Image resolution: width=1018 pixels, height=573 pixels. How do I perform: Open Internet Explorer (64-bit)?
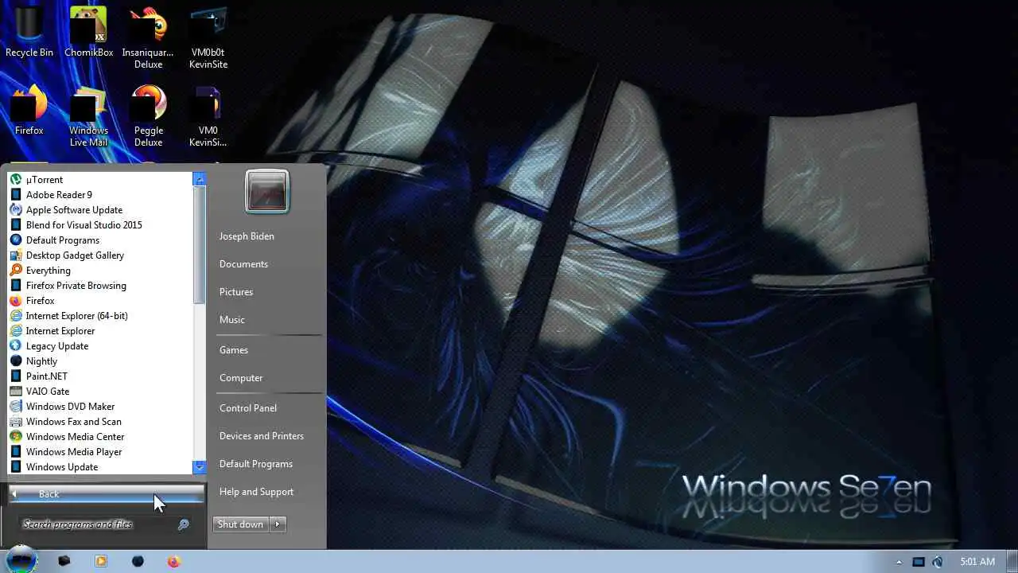click(x=100, y=316)
